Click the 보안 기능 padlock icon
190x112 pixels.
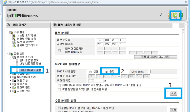pos(14,81)
